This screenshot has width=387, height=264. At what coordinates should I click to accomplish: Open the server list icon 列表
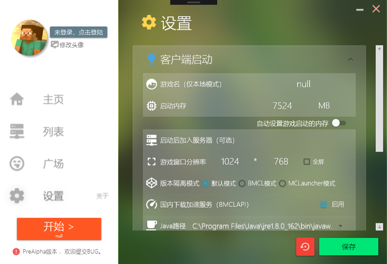(x=17, y=131)
